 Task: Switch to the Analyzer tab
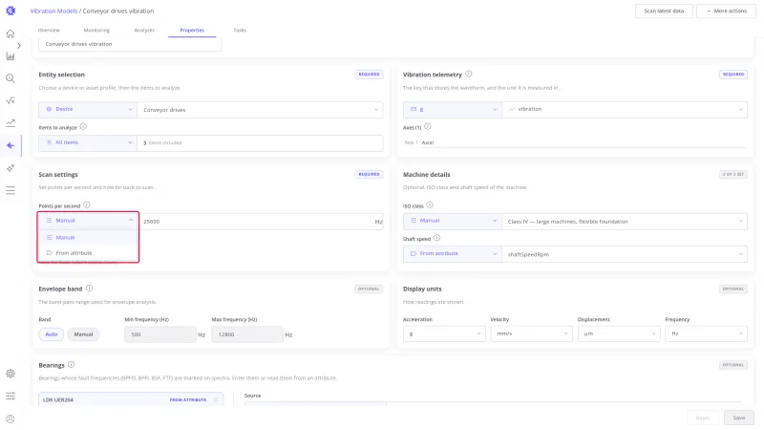(144, 31)
